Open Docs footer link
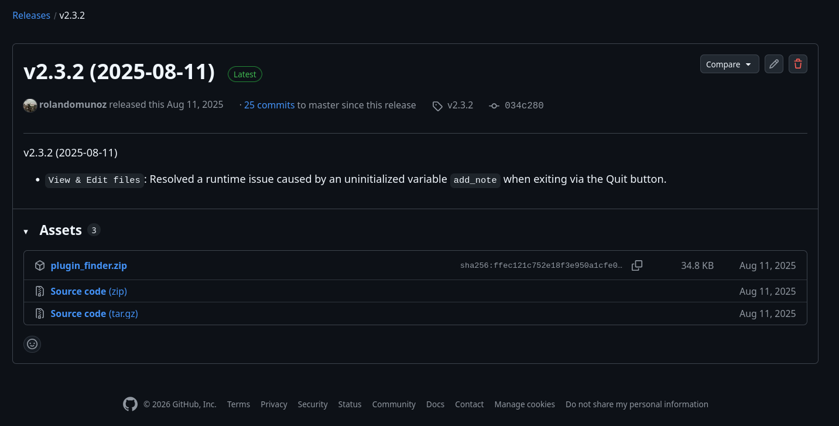 [x=435, y=404]
